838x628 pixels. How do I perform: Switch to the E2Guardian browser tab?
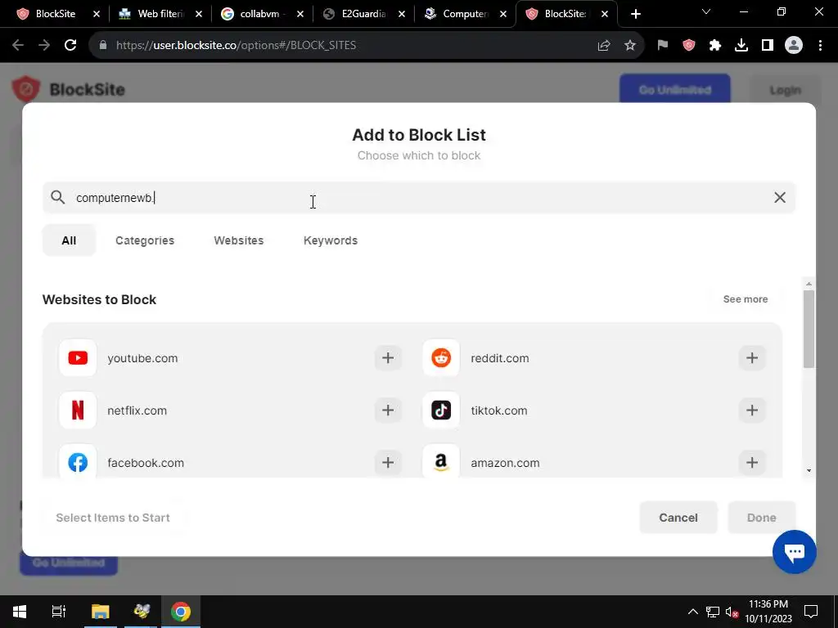coord(363,14)
